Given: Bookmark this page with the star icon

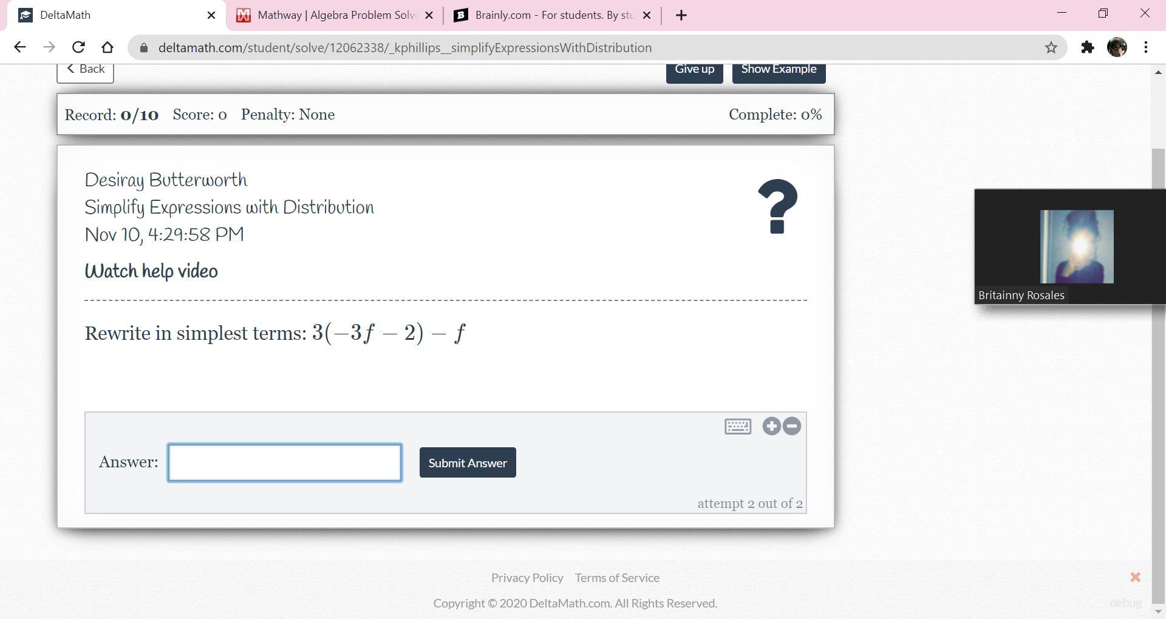Looking at the screenshot, I should [x=1051, y=47].
